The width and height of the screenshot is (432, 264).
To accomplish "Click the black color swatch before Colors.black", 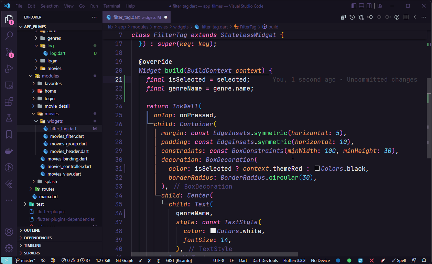I will pos(317,168).
